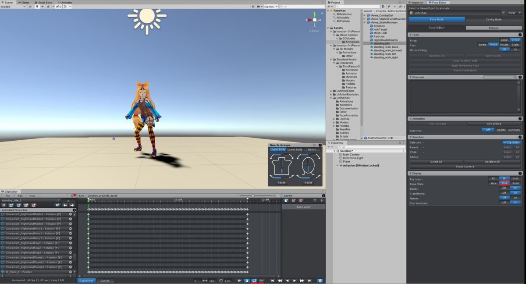Viewport: 526px width, 284px height.
Task: Jump to last frame playback button
Action: click(x=309, y=280)
